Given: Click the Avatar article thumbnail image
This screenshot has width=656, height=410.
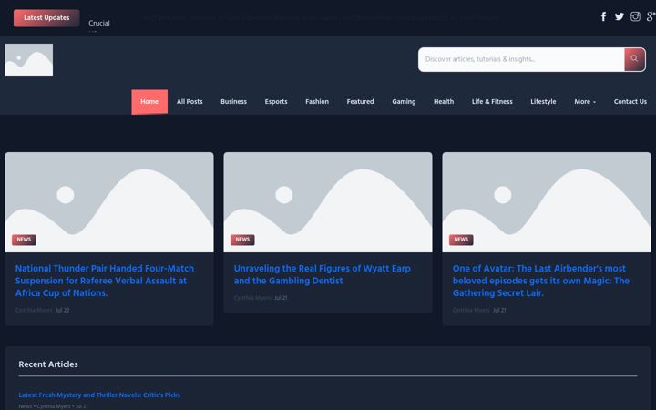Looking at the screenshot, I should click(547, 202).
